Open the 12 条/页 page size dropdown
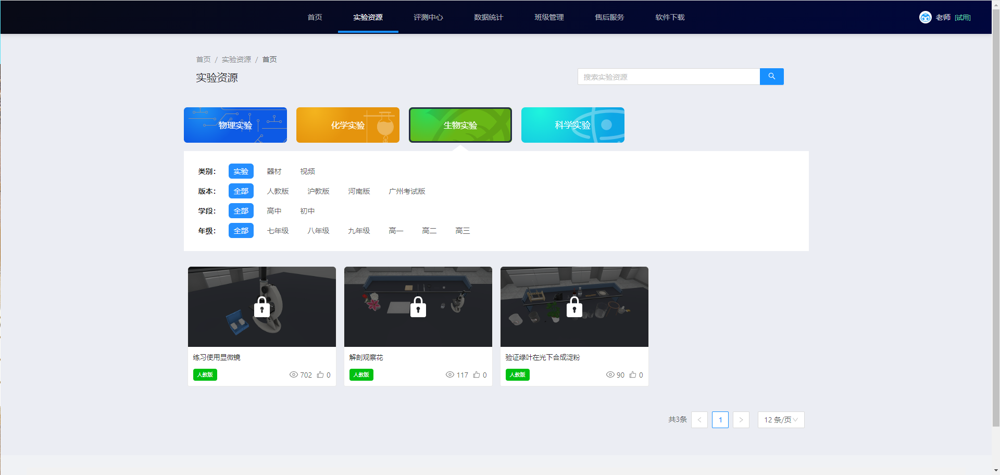Screen dimensions: 1000x475 [781, 420]
